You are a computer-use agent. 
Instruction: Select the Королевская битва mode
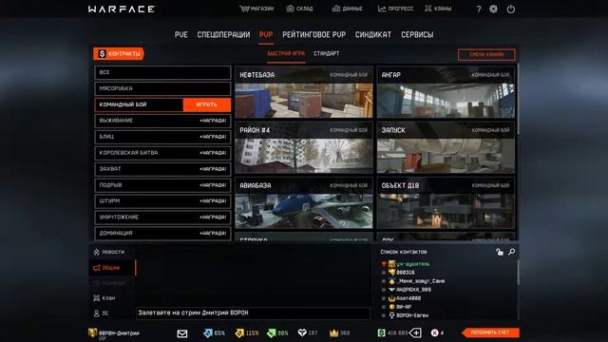tap(162, 153)
